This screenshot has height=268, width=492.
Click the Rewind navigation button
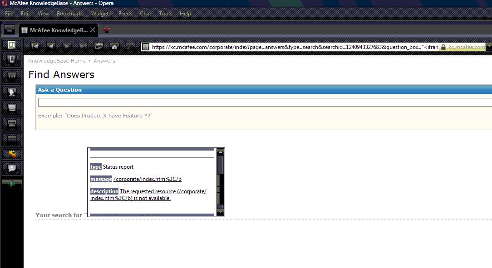35,46
